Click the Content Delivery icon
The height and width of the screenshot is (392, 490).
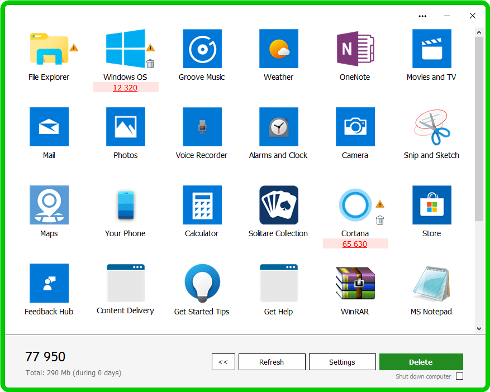[x=126, y=283]
